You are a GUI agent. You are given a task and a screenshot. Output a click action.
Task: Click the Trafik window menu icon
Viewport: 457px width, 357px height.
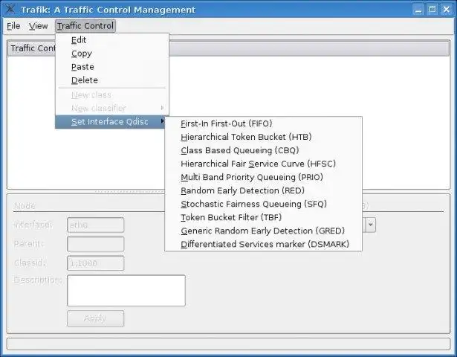click(x=10, y=9)
